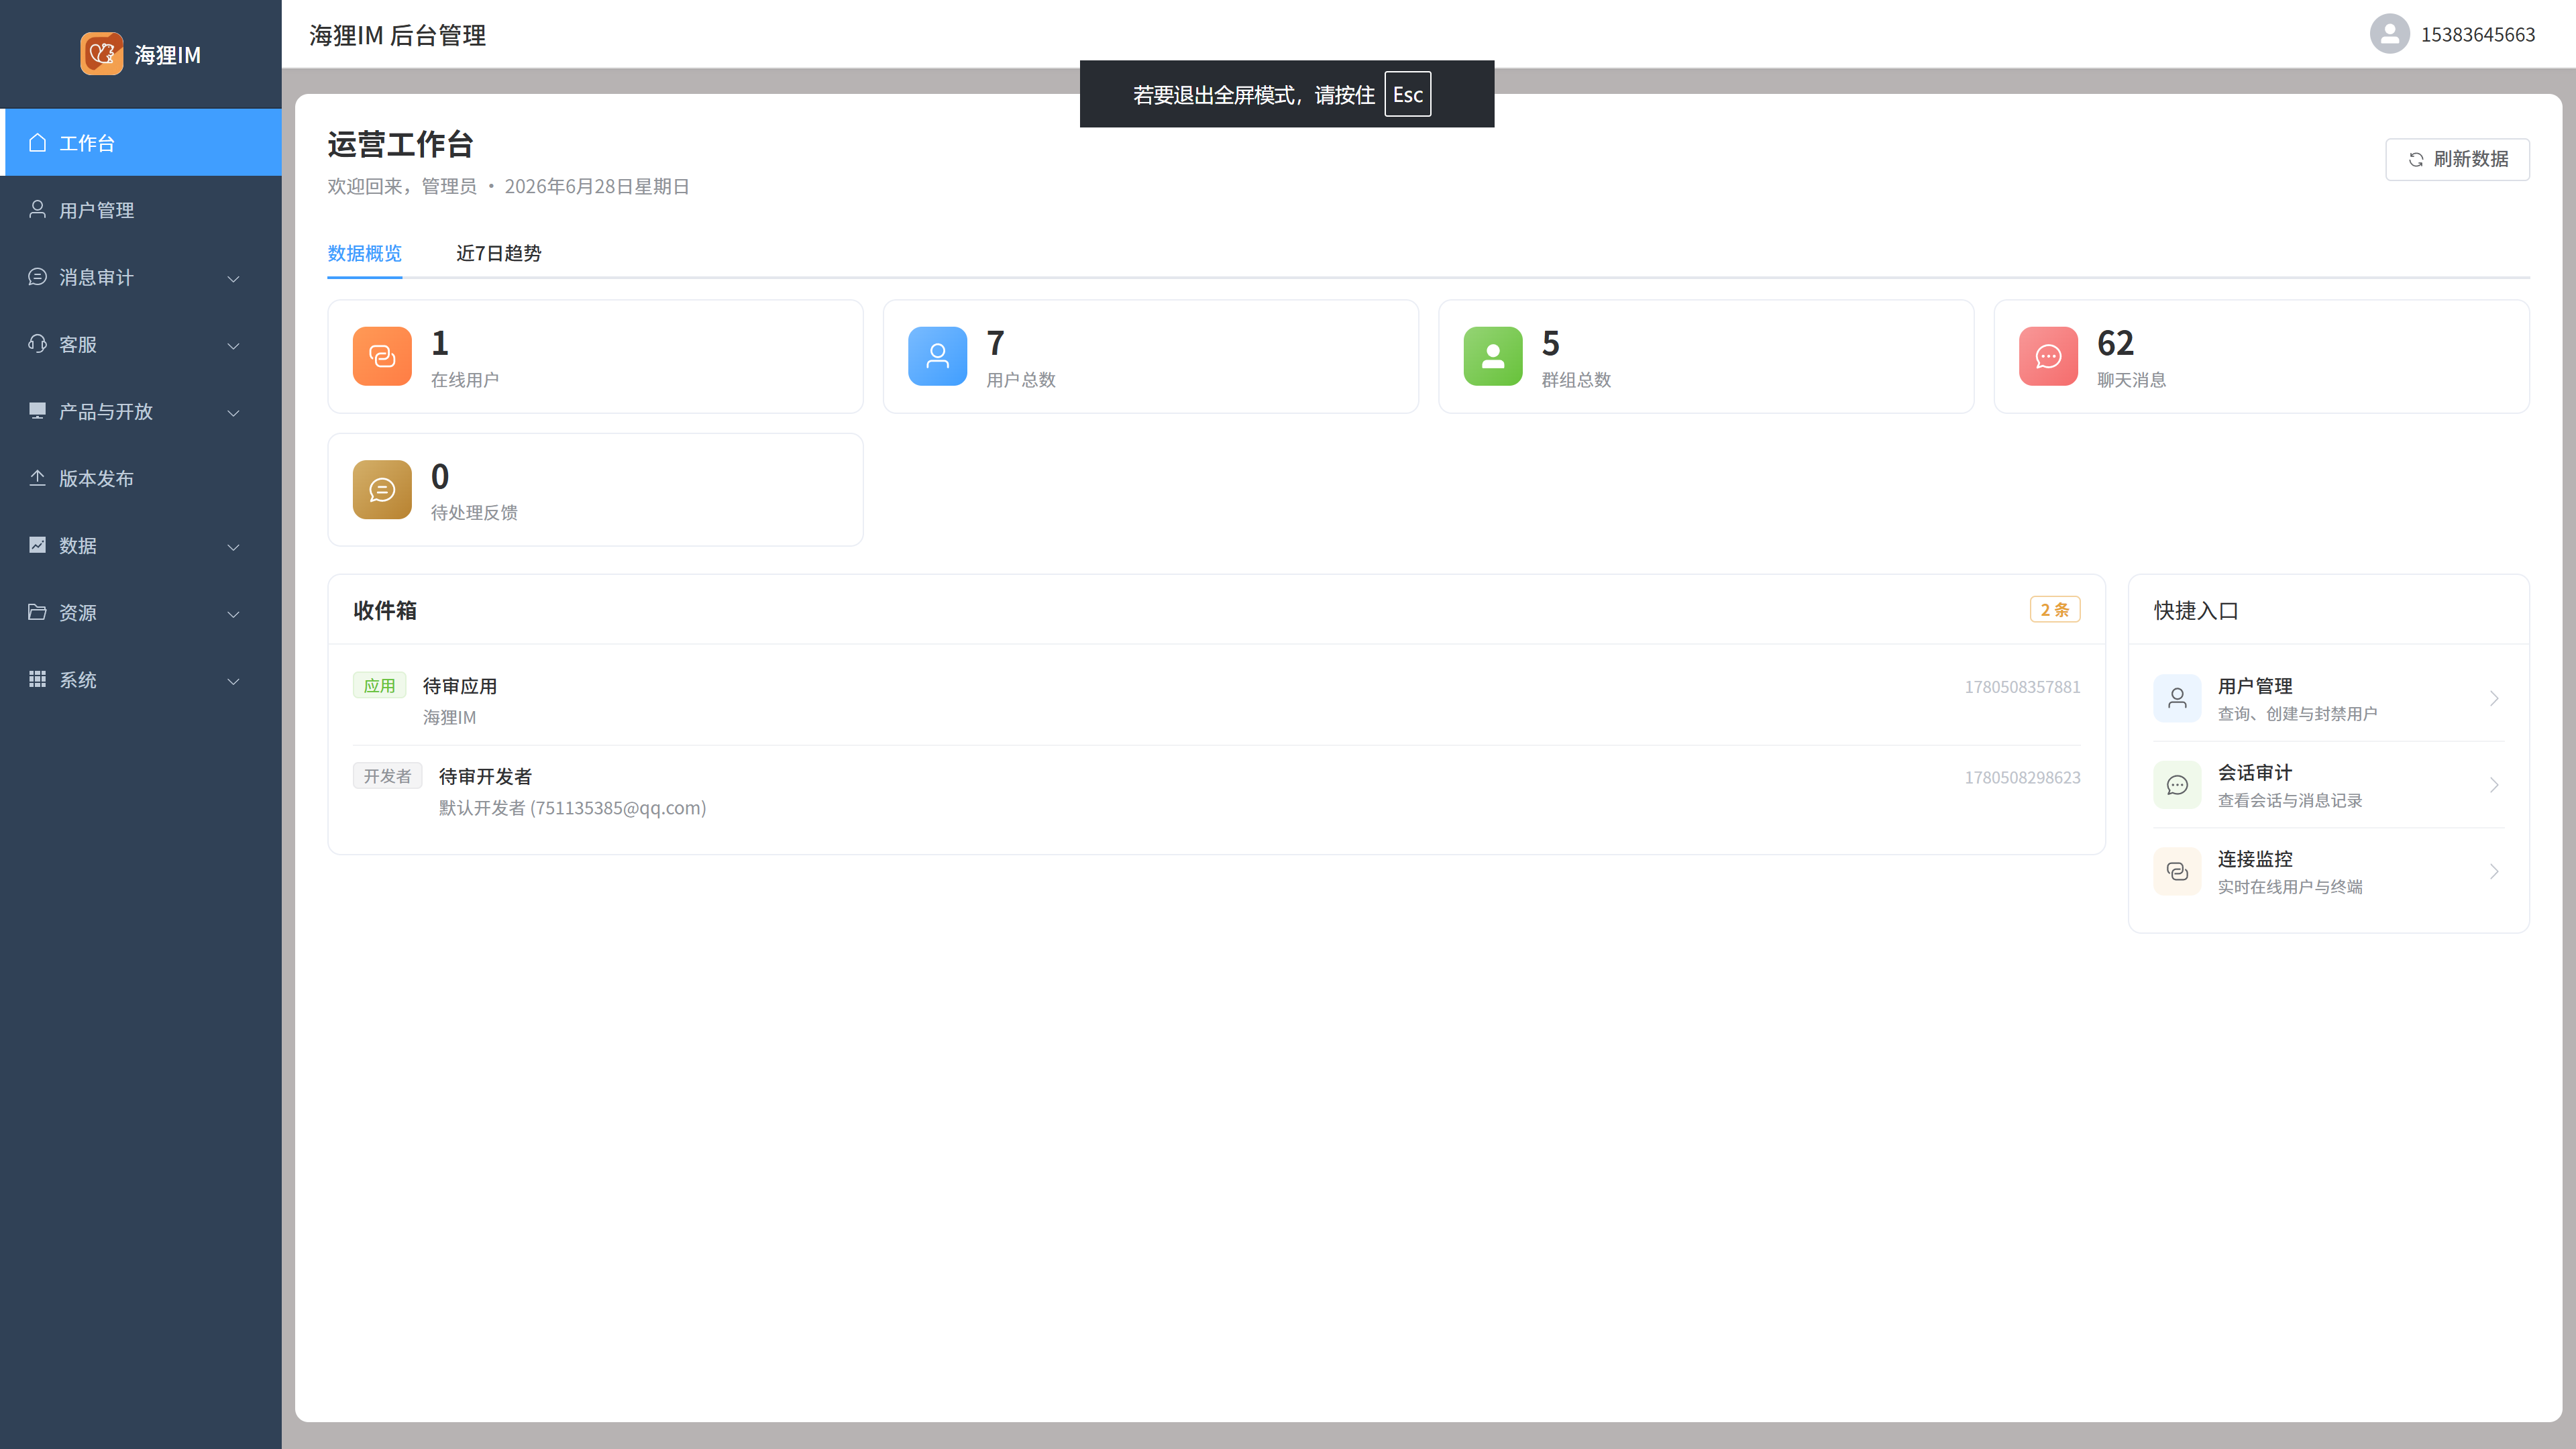Click the person icon beside sidebar 用户管理
Screen dimensions: 2576x1449
click(37, 210)
